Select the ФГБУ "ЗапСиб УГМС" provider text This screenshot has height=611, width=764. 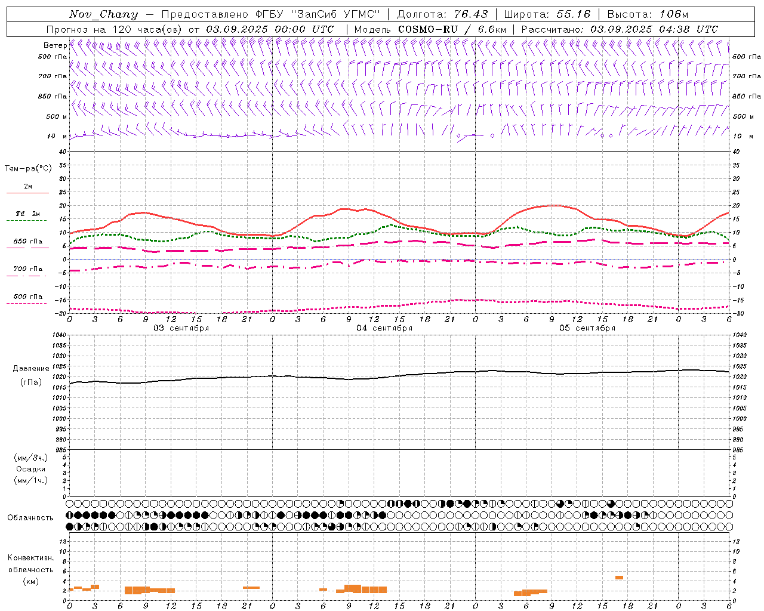point(318,14)
